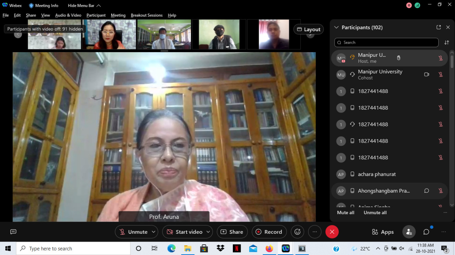Open the Audio & Video menu

pyautogui.click(x=68, y=15)
